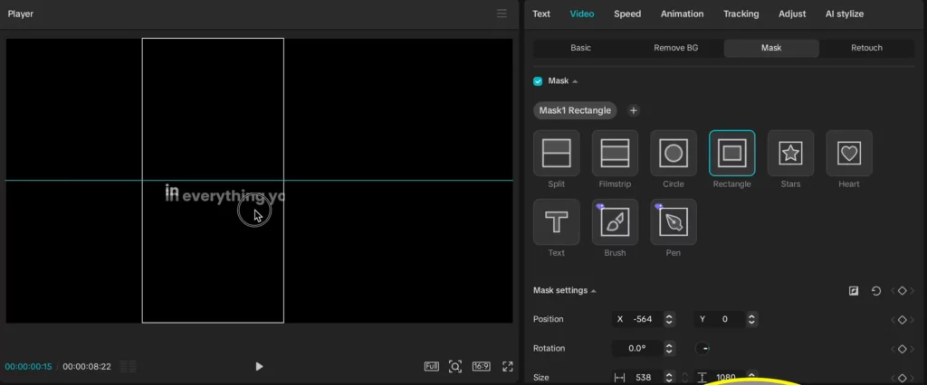Collapse the Mask section arrow

pyautogui.click(x=575, y=81)
